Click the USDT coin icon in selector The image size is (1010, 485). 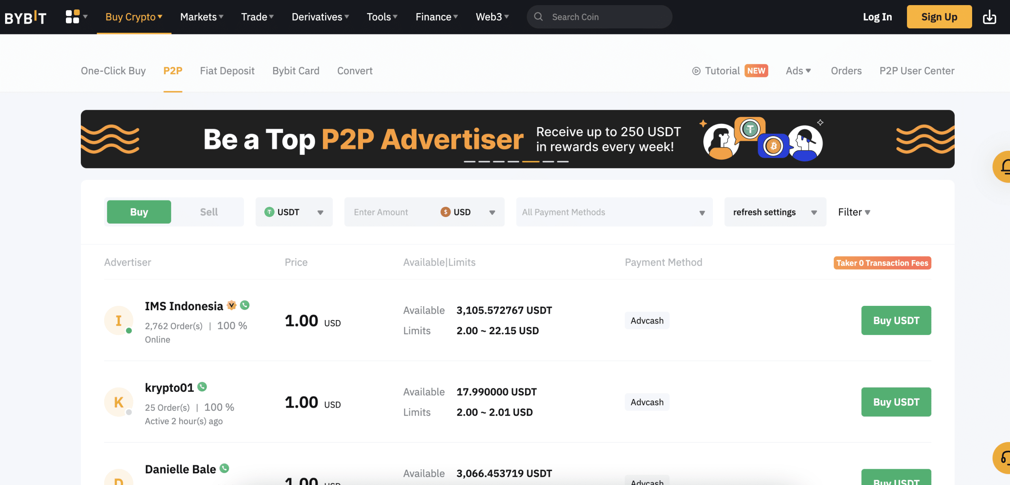pos(269,212)
